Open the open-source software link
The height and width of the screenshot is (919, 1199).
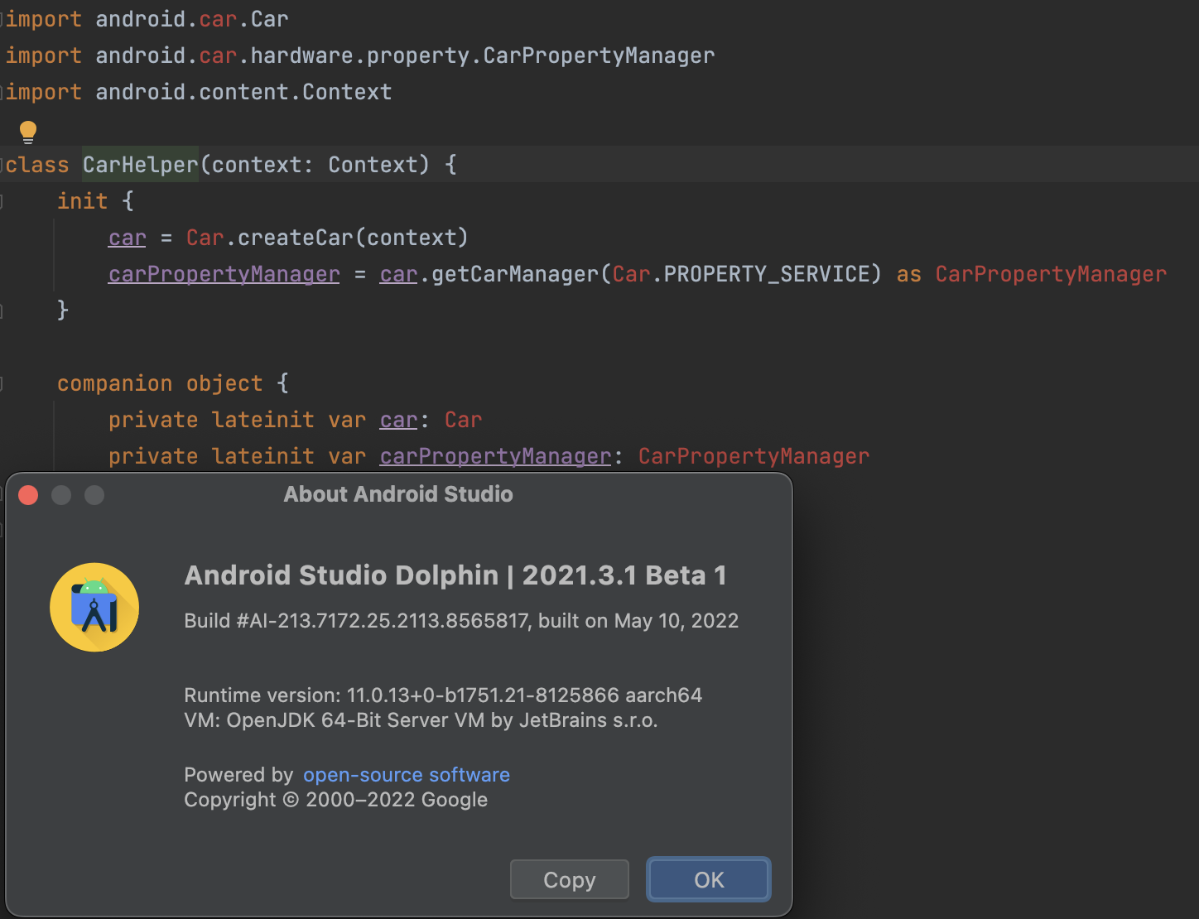coord(406,775)
